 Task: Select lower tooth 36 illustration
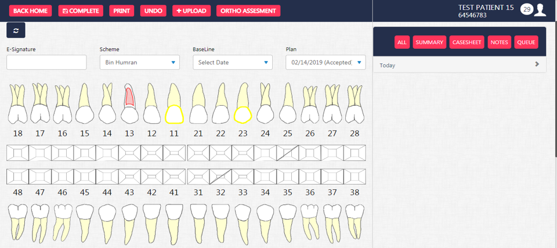[x=310, y=221]
